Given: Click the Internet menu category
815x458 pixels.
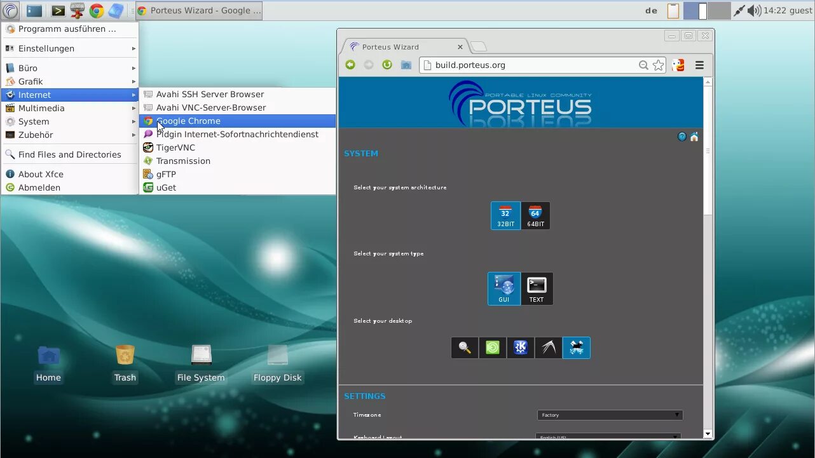Looking at the screenshot, I should click(70, 95).
